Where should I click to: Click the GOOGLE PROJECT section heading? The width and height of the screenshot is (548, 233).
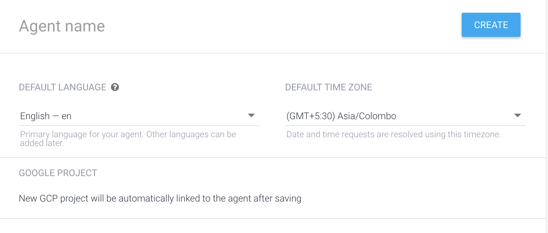tap(58, 173)
